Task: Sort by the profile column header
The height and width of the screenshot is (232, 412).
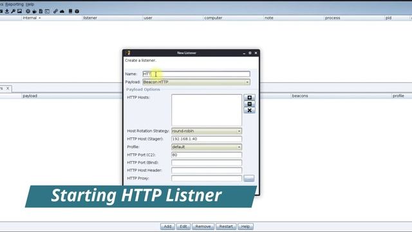Action: click(402, 96)
